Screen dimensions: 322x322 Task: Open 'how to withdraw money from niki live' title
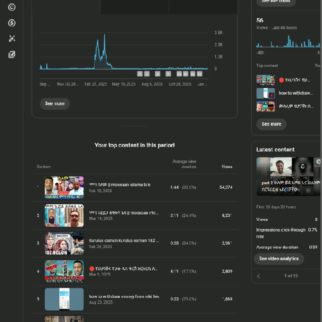click(124, 296)
